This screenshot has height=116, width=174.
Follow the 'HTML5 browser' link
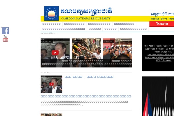pyautogui.click(x=164, y=60)
